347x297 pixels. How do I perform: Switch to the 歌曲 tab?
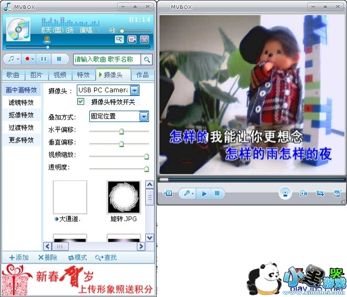pyautogui.click(x=13, y=75)
